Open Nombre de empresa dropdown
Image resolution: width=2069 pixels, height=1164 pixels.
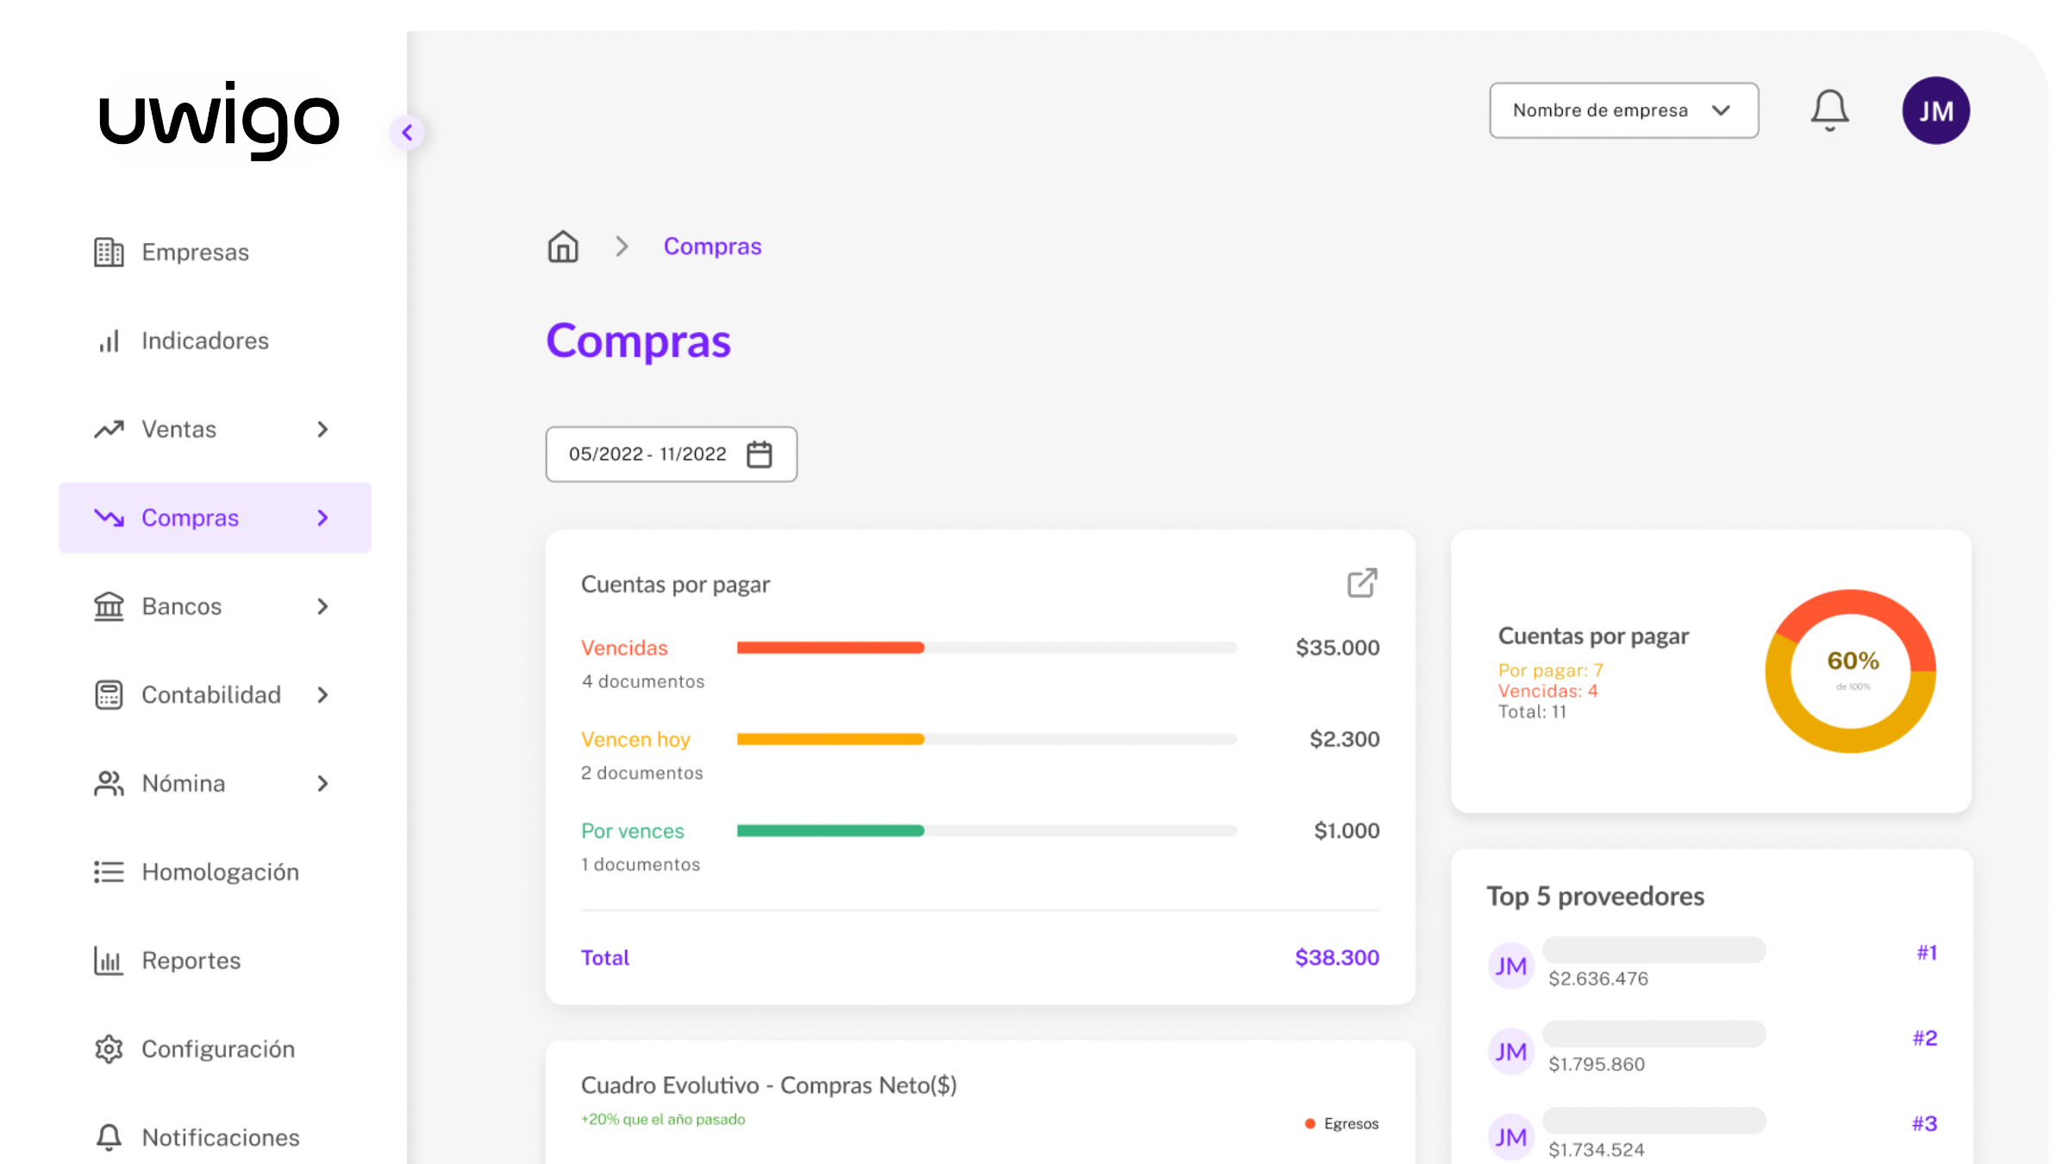coord(1623,110)
